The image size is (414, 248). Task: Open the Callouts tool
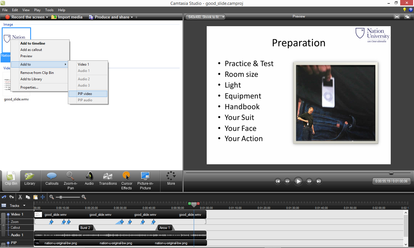click(52, 179)
